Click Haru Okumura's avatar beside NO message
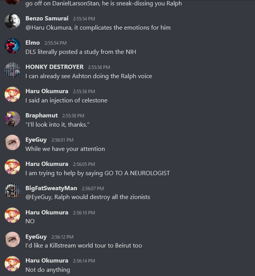The image size is (255, 276). point(12,215)
